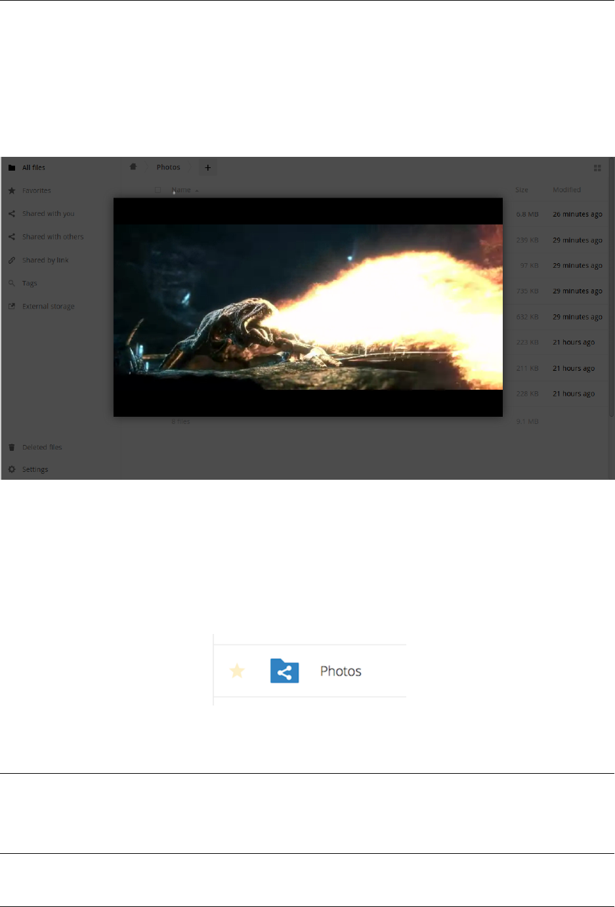The height and width of the screenshot is (907, 615).
Task: Click the 632 KB size cell
Action: click(x=527, y=316)
